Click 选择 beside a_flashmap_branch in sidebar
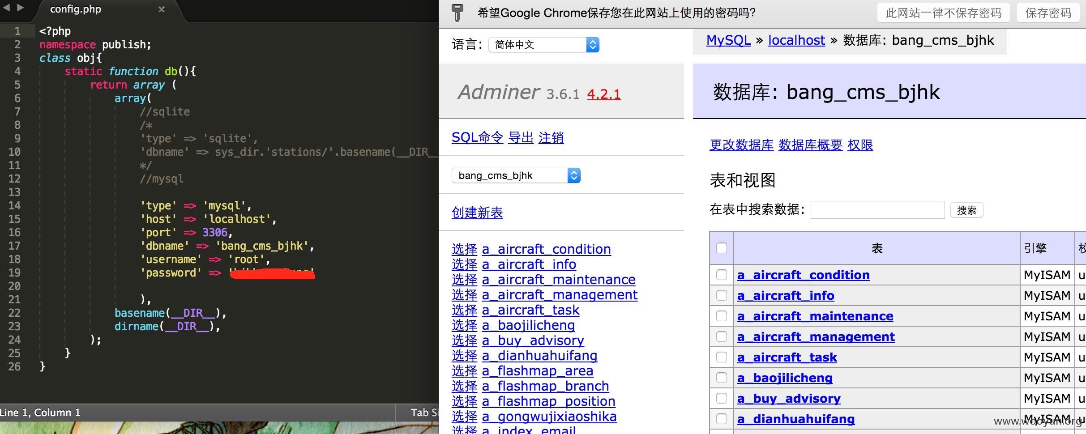Image resolution: width=1086 pixels, height=434 pixels. pyautogui.click(x=465, y=386)
